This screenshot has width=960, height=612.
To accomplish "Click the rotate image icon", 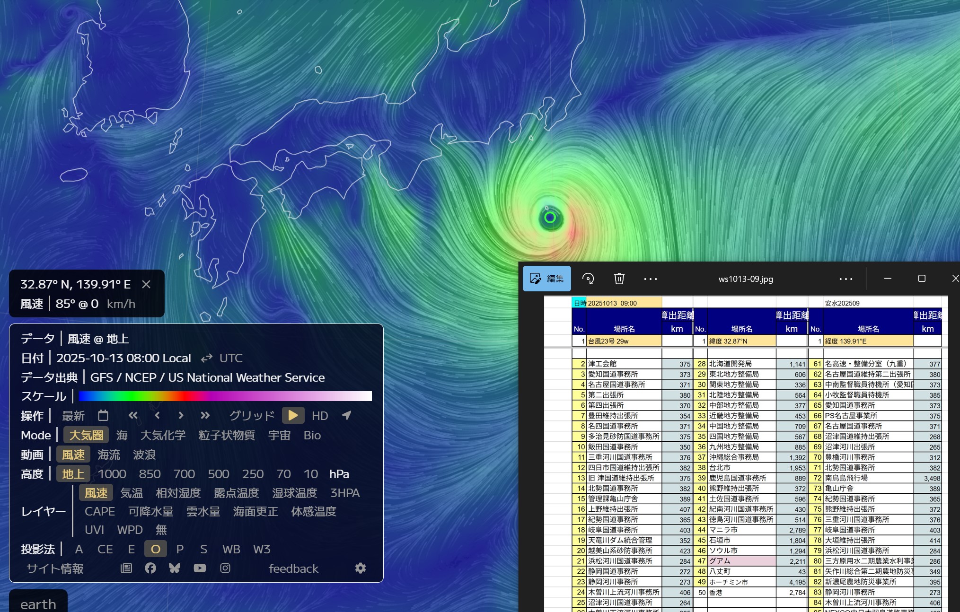I will tap(588, 279).
